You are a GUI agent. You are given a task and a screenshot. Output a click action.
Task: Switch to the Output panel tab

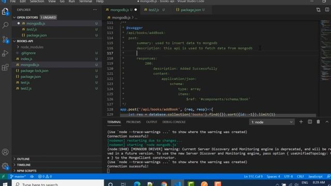(152, 122)
